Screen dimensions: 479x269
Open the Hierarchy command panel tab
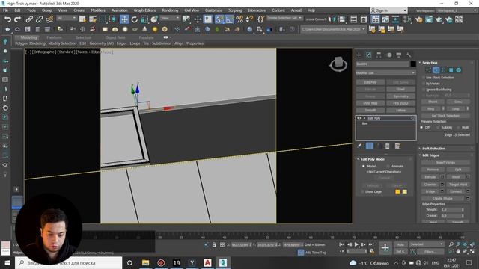379,55
